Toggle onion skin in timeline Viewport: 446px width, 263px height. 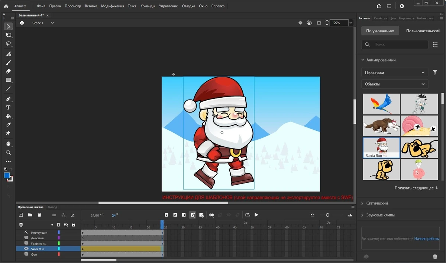[x=211, y=215]
